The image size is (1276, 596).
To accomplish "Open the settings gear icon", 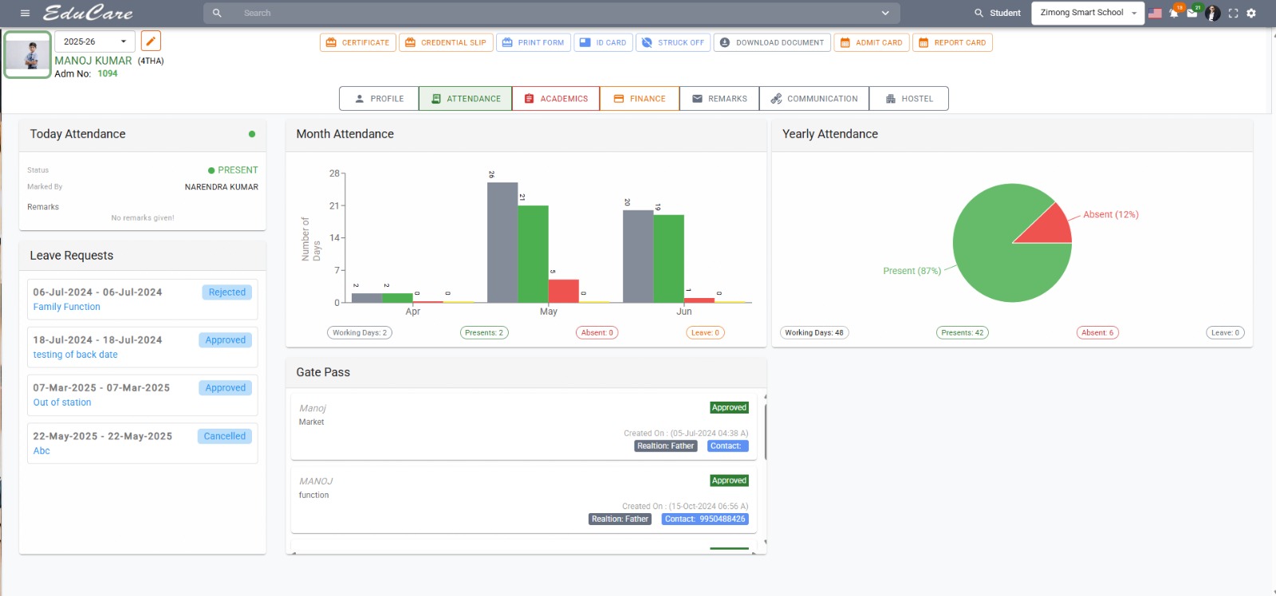I will point(1251,13).
